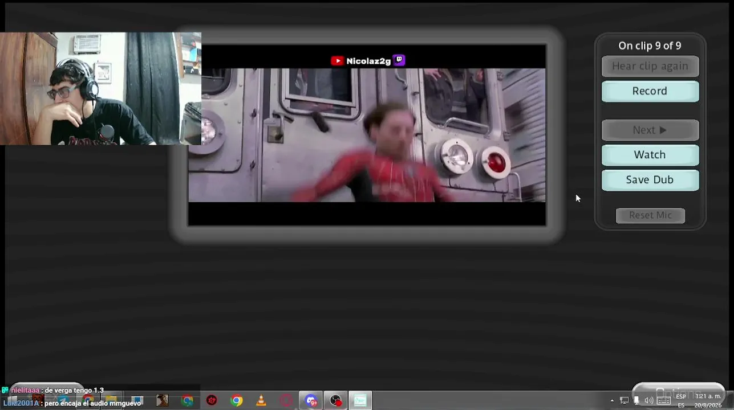This screenshot has height=410, width=734.
Task: Click chat message "pero encaja el audio mmguevo"
Action: 92,403
